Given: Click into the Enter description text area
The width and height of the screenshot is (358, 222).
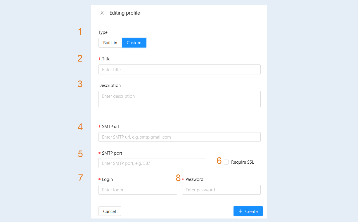Looking at the screenshot, I should (179, 99).
